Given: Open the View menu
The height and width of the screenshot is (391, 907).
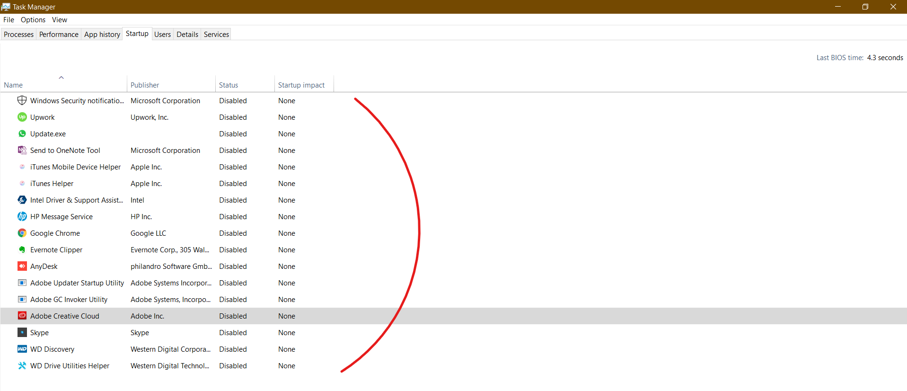Looking at the screenshot, I should [60, 19].
